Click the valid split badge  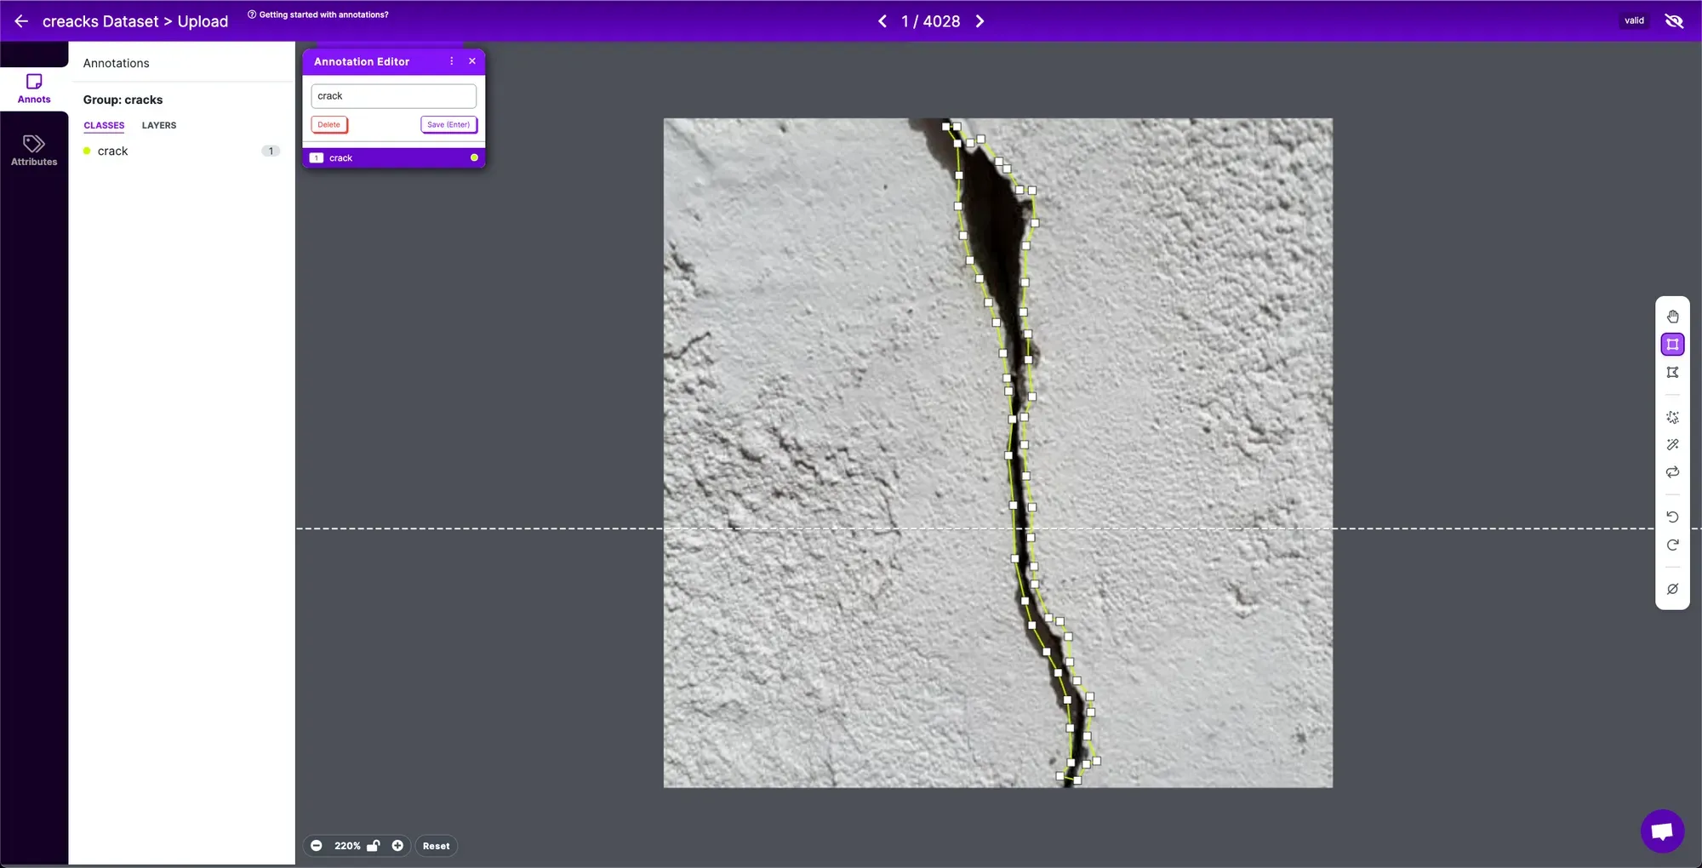tap(1634, 20)
